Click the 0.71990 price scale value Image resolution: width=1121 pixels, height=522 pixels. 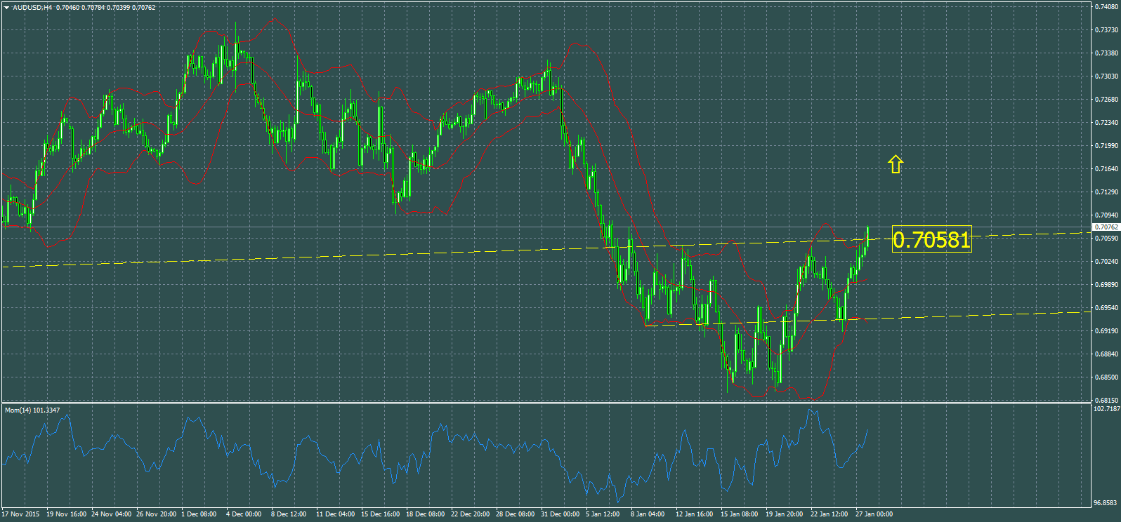point(1107,146)
